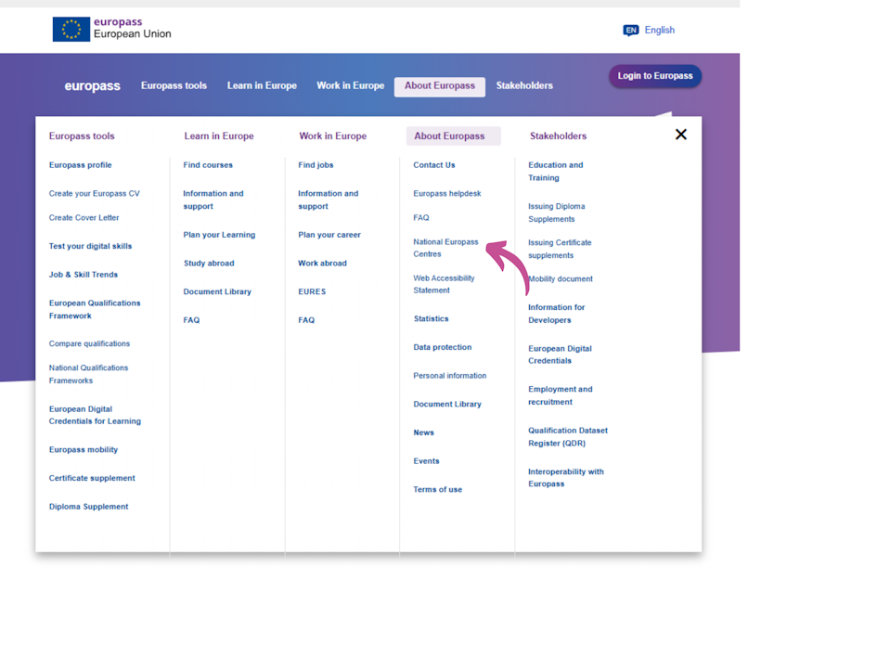The height and width of the screenshot is (658, 877).
Task: Open Europass profile link
Action: (x=81, y=165)
